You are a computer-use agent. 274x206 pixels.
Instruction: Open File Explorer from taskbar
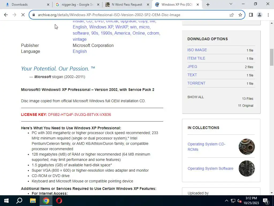point(33,201)
